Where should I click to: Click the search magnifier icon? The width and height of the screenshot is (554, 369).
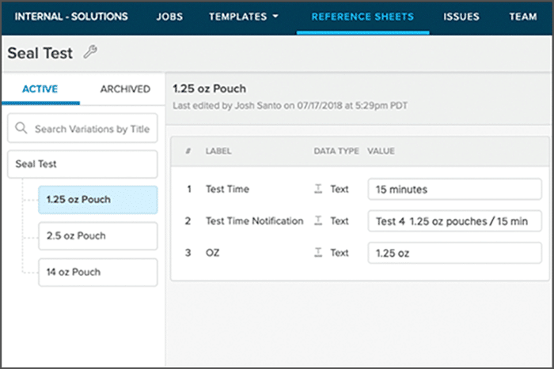(21, 128)
